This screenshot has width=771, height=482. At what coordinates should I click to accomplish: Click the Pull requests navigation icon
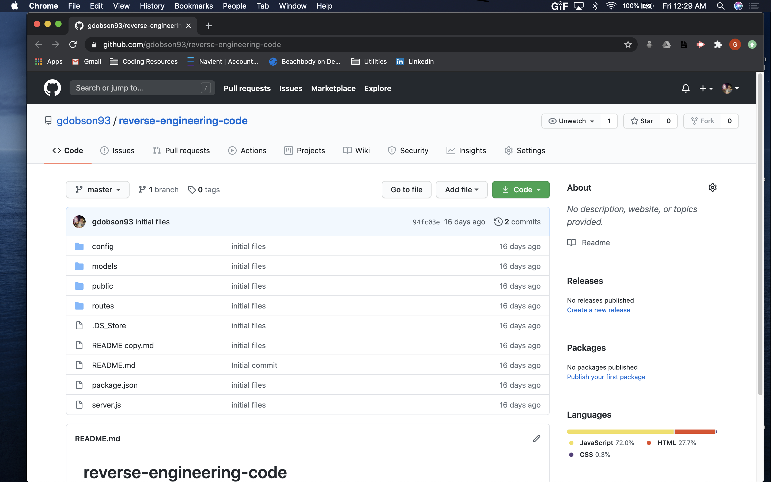(x=157, y=150)
